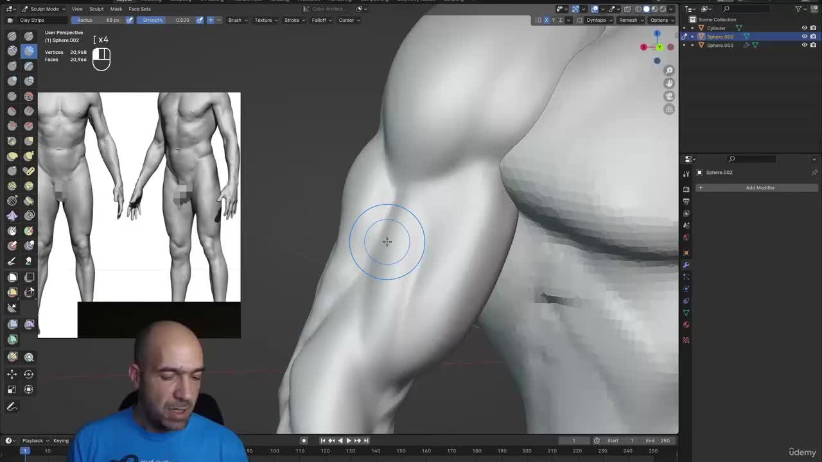
Task: Open the Stroke dropdown
Action: 294,20
